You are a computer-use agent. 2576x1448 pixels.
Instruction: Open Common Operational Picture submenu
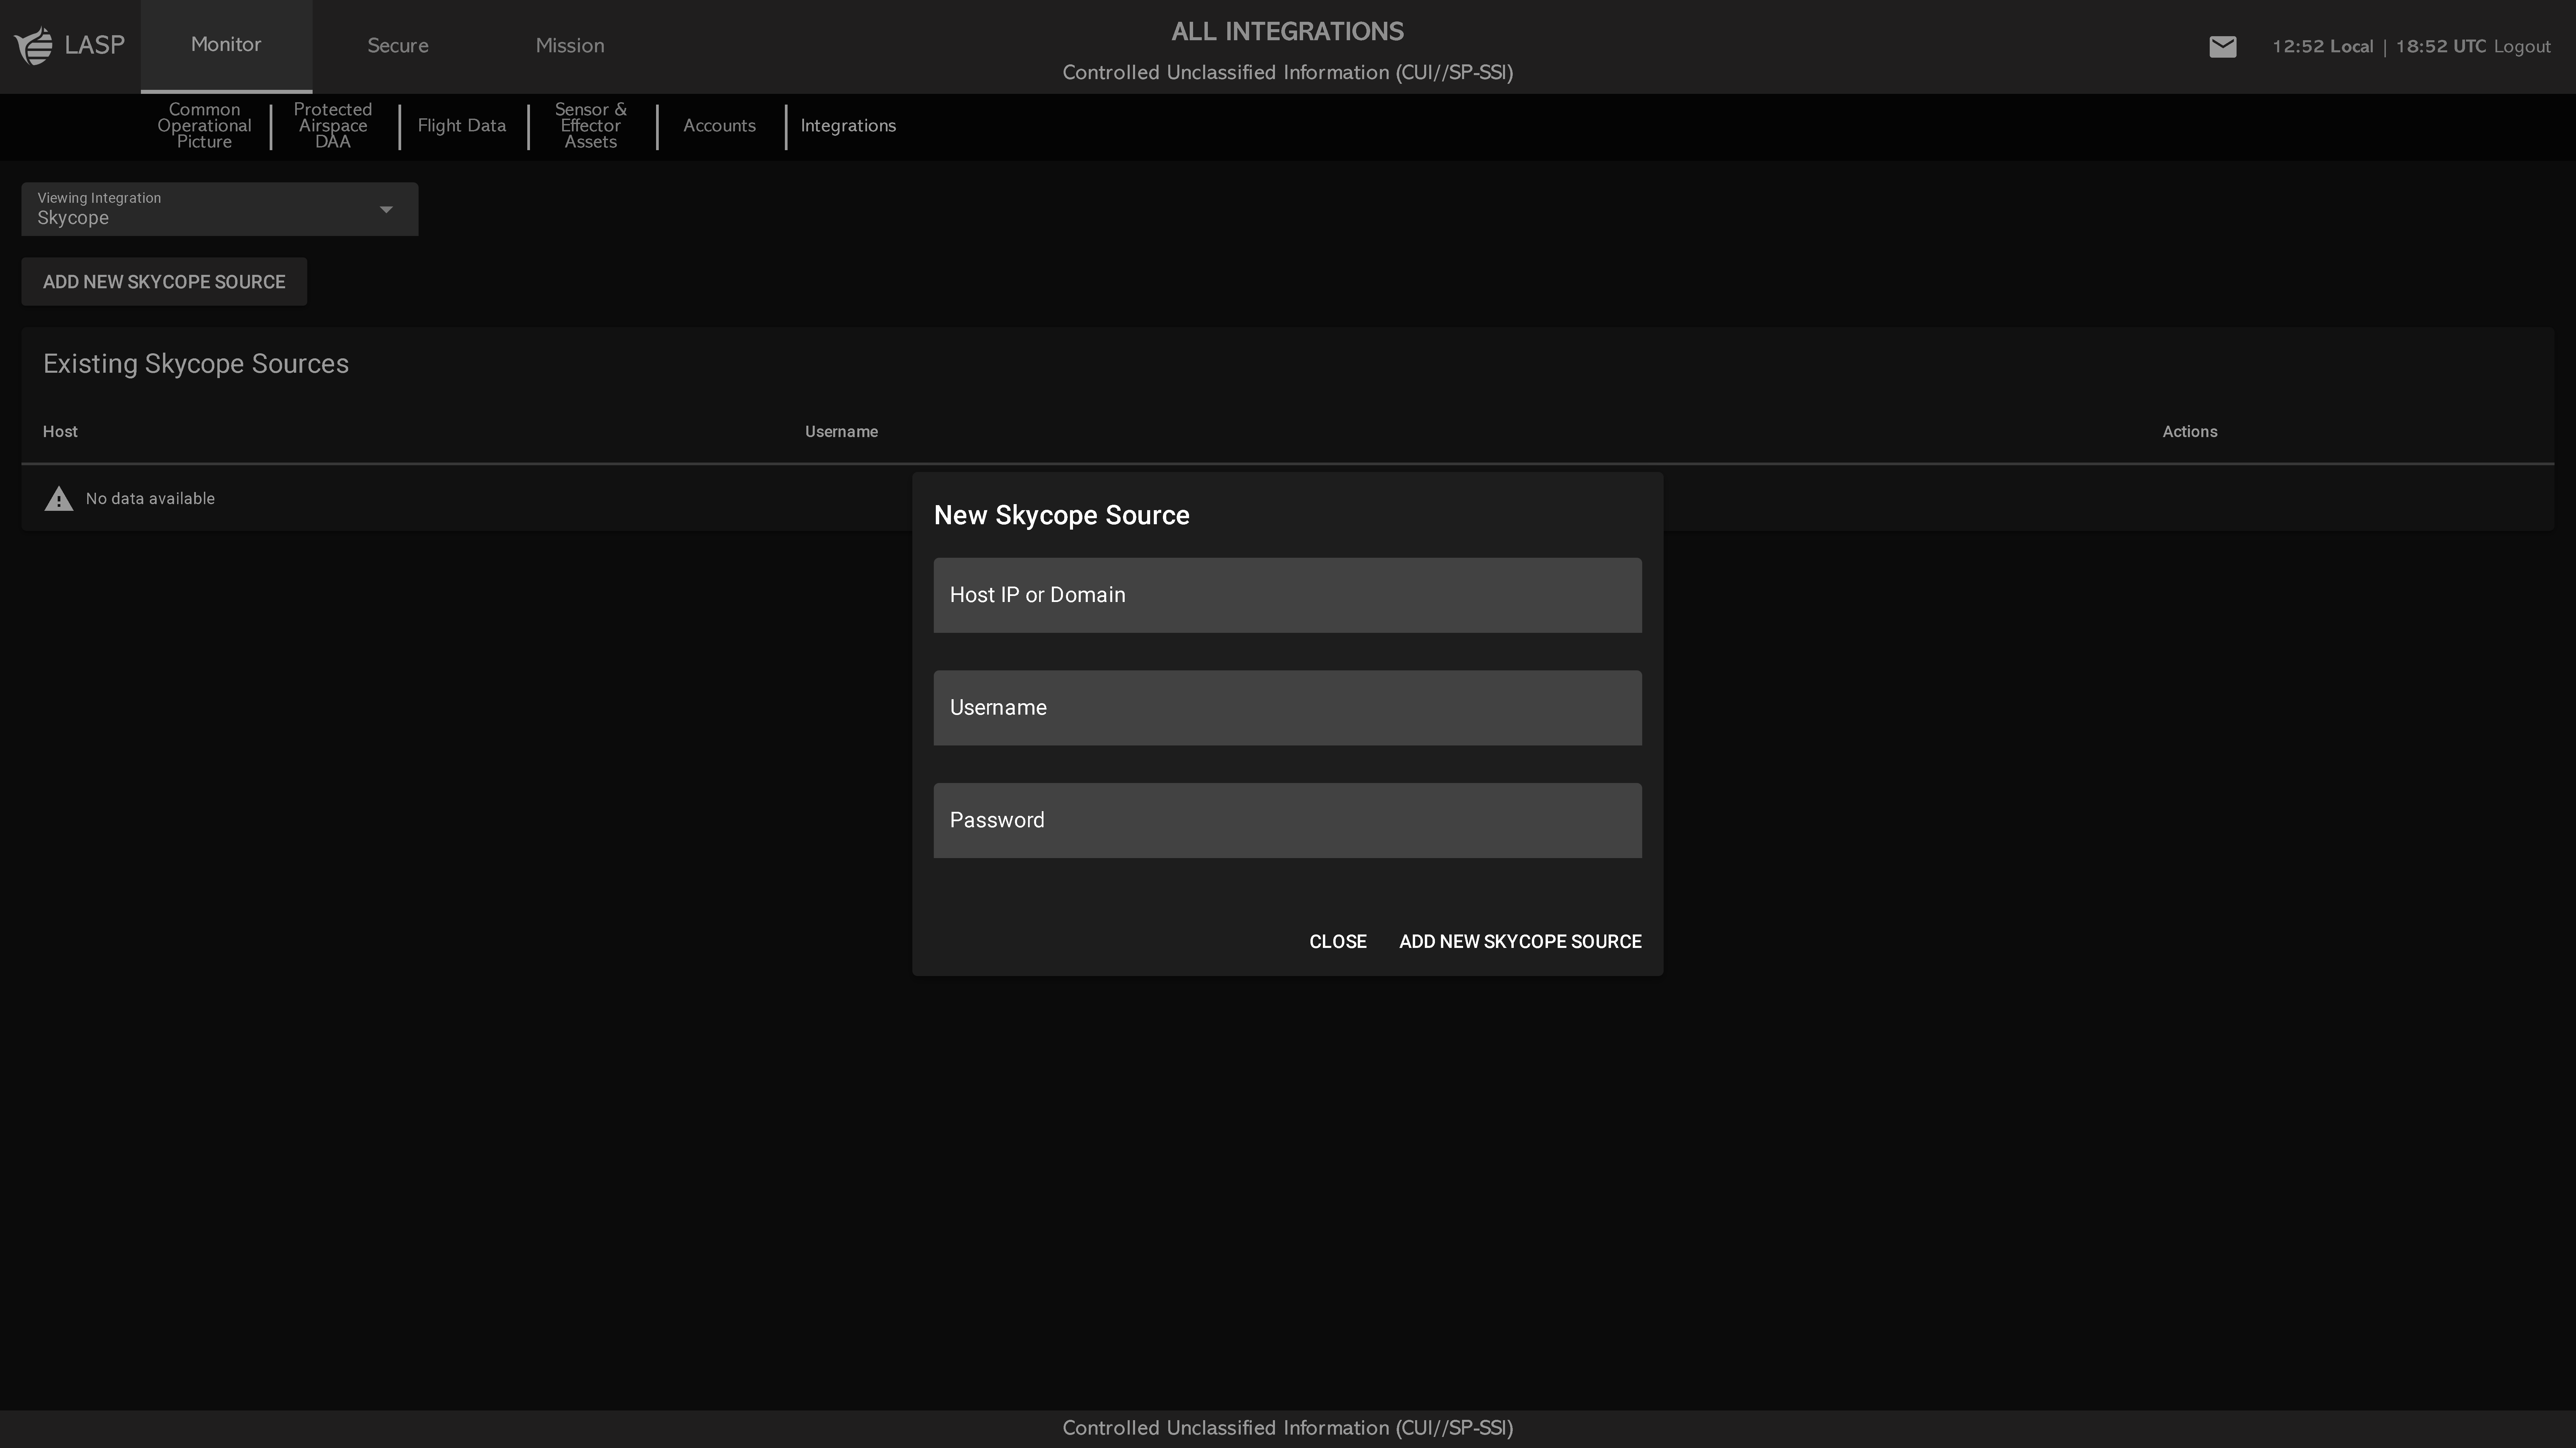(x=204, y=126)
